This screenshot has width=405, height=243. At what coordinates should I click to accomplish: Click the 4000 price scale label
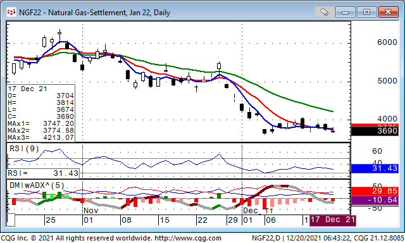tap(387, 119)
